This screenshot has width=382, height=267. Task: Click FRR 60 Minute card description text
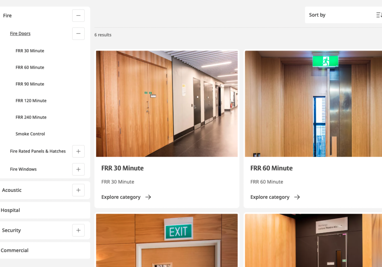(267, 182)
